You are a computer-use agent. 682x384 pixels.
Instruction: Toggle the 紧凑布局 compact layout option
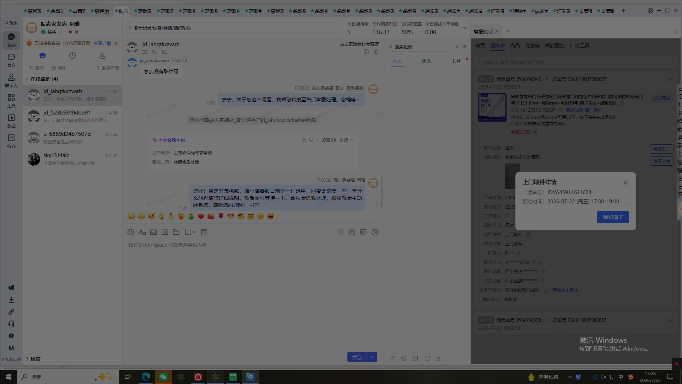(x=108, y=68)
